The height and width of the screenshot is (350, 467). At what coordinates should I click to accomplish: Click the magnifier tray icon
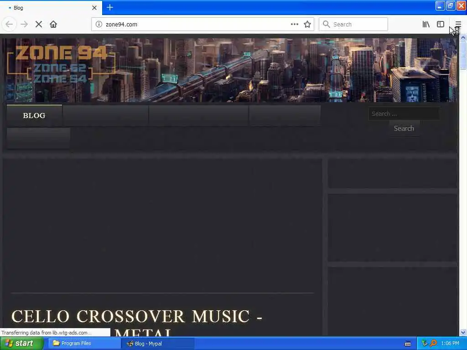coord(433,343)
